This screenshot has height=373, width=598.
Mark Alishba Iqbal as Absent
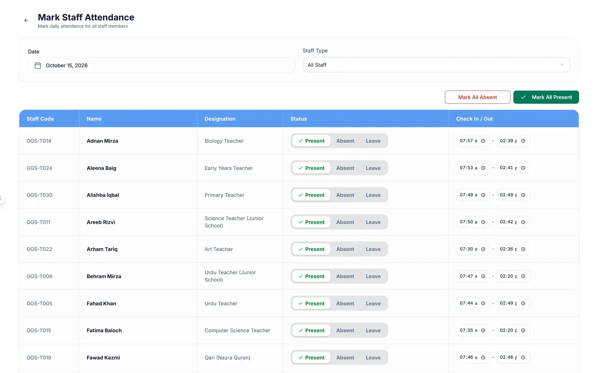click(x=345, y=195)
